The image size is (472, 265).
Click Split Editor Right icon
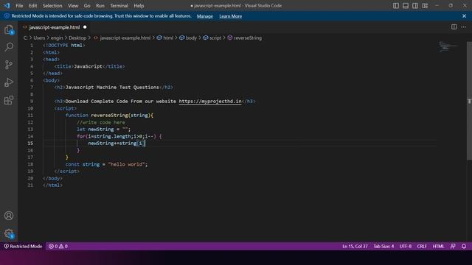click(454, 27)
